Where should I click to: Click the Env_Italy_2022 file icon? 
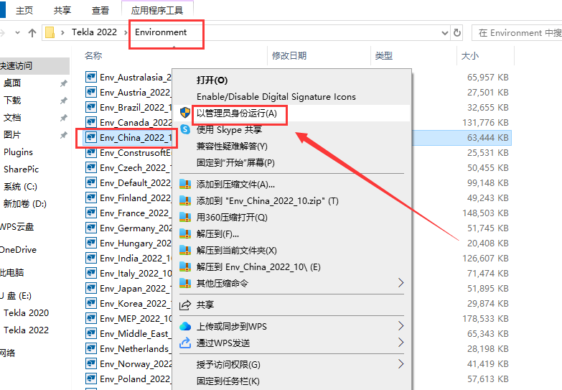click(91, 273)
